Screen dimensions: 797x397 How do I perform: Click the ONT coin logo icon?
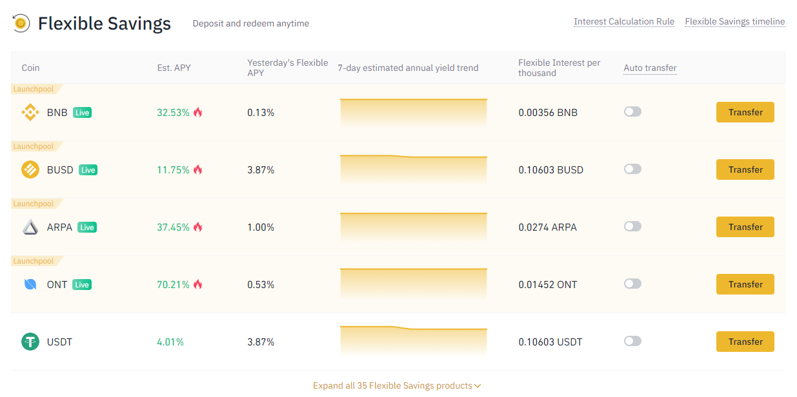30,284
